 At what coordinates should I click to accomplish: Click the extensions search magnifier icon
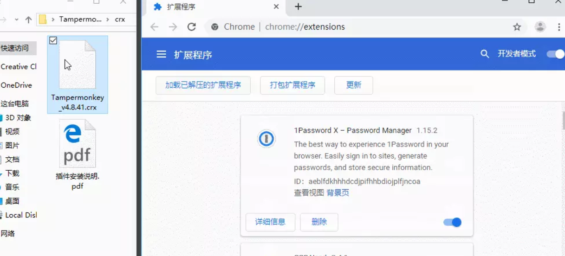[485, 54]
